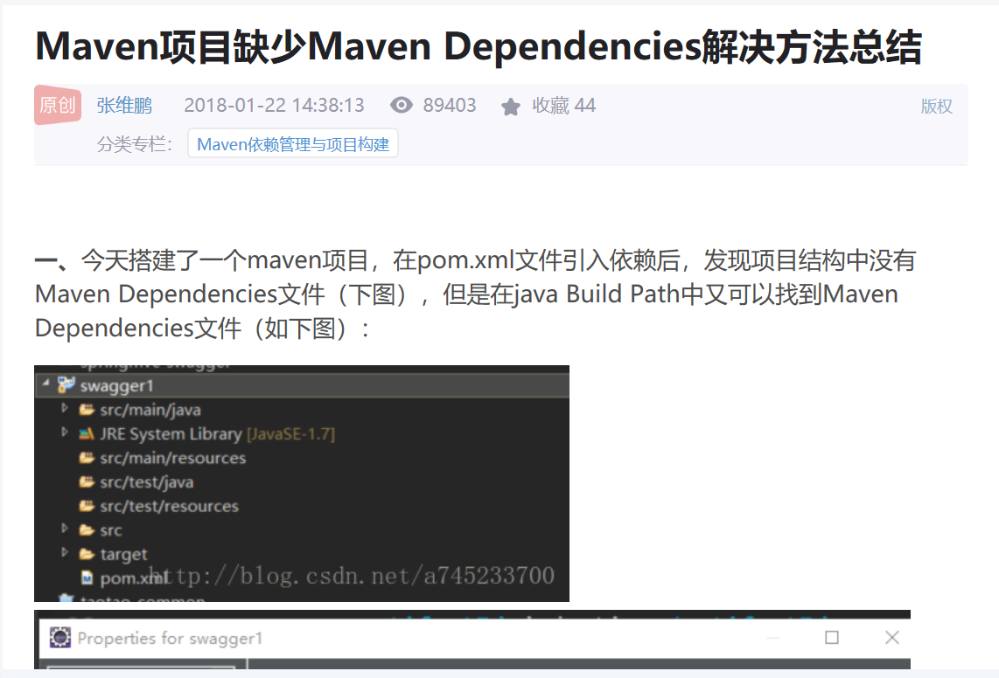Click the first paragraph of the article
Viewport: 999px width, 678px height.
pos(475,294)
